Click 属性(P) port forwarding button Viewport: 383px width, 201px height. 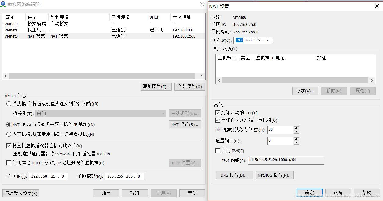coord(363,91)
